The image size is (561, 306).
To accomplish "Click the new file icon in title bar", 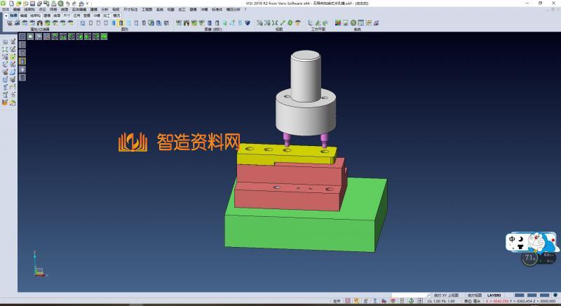I will click(11, 4).
